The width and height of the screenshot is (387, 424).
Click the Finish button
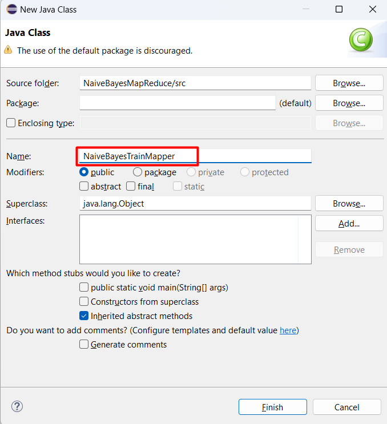tap(272, 407)
